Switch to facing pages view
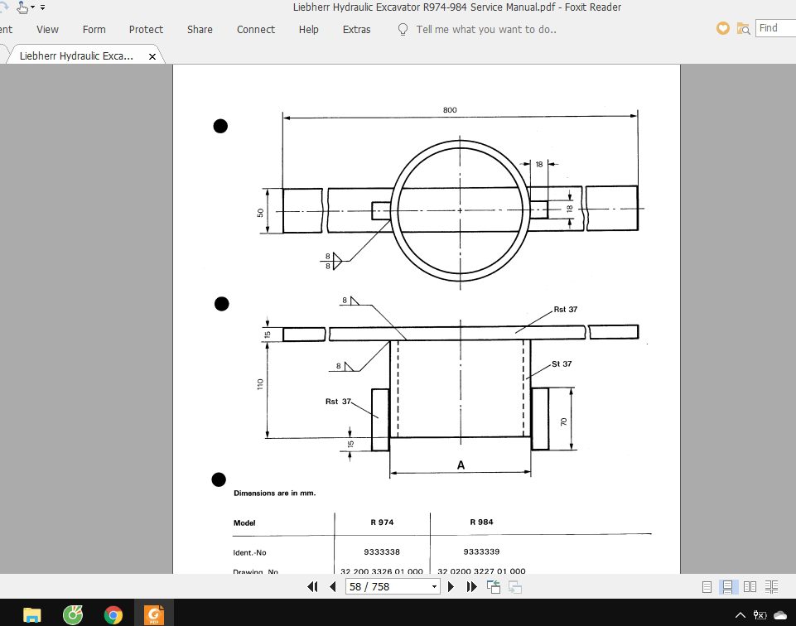Image resolution: width=796 pixels, height=626 pixels. (x=750, y=586)
